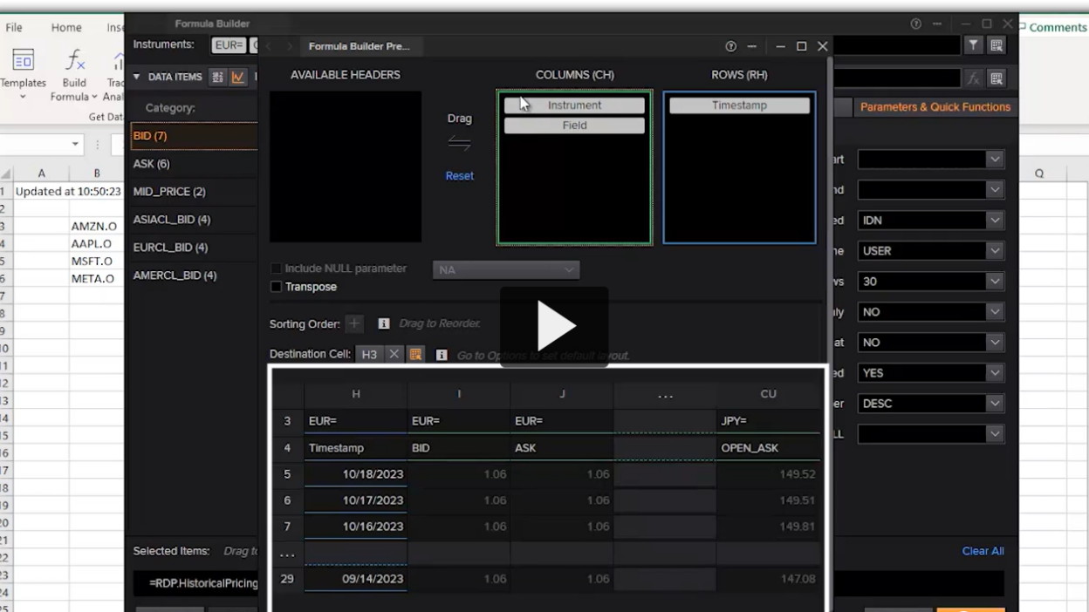Viewport: 1089px width, 612px height.
Task: Collapse the DATA ITEMS section triangle
Action: 136,77
